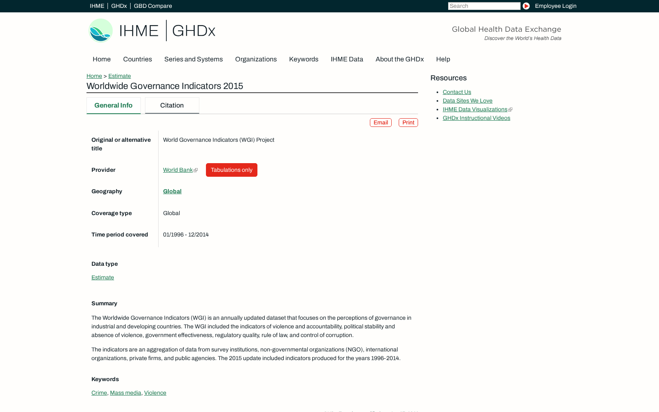This screenshot has width=659, height=412.
Task: Click the Keywords heading above Crime
Action: [x=105, y=379]
